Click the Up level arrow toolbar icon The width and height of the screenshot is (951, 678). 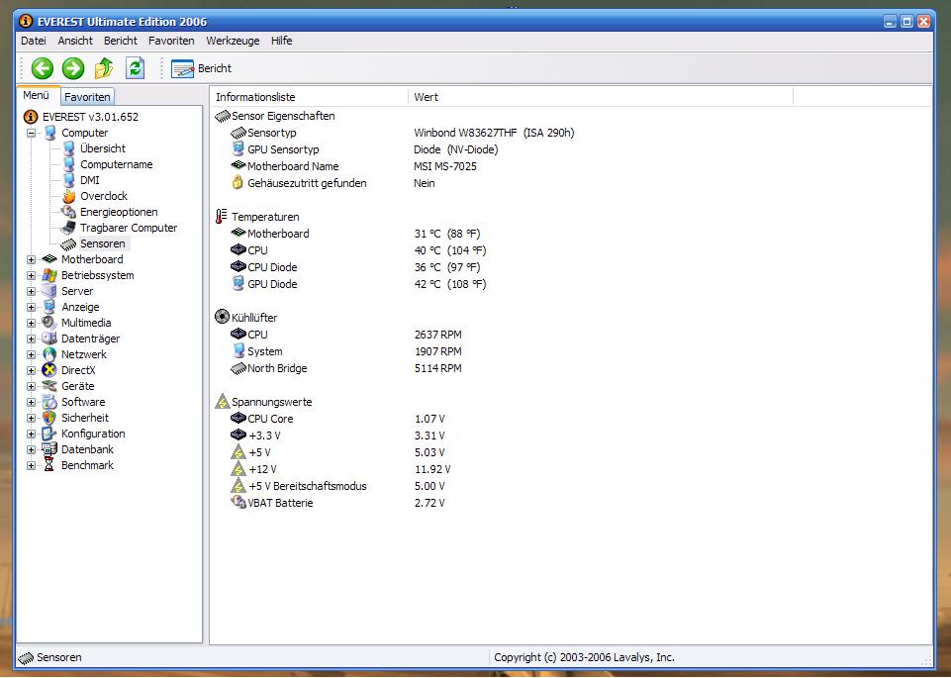coord(104,68)
